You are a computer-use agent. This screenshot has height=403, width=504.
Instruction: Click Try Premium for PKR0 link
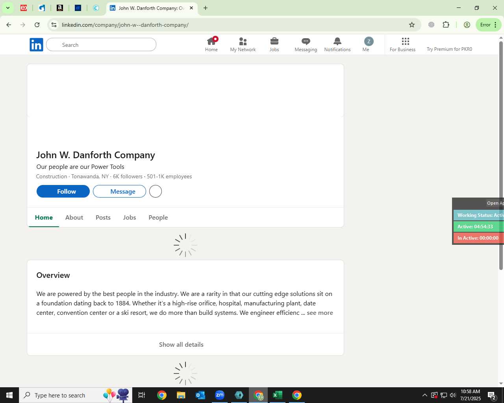449,49
